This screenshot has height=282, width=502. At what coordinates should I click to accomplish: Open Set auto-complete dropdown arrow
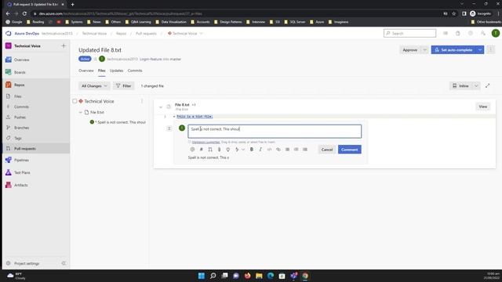coord(479,50)
